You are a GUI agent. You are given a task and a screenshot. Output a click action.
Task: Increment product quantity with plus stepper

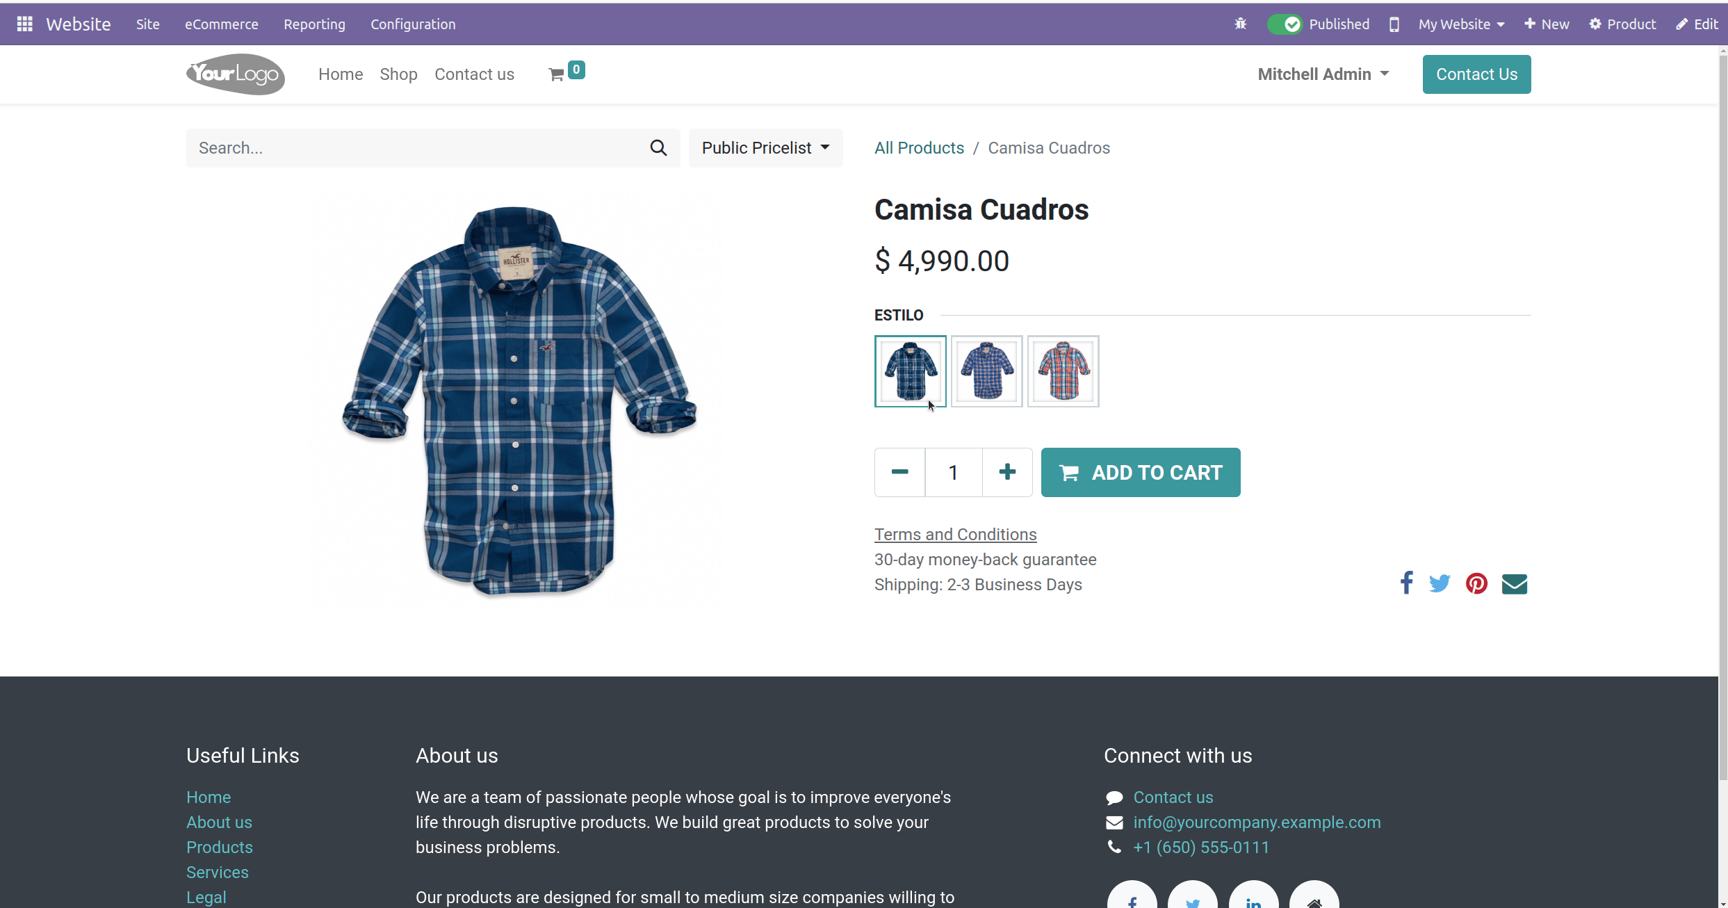[x=1006, y=472]
